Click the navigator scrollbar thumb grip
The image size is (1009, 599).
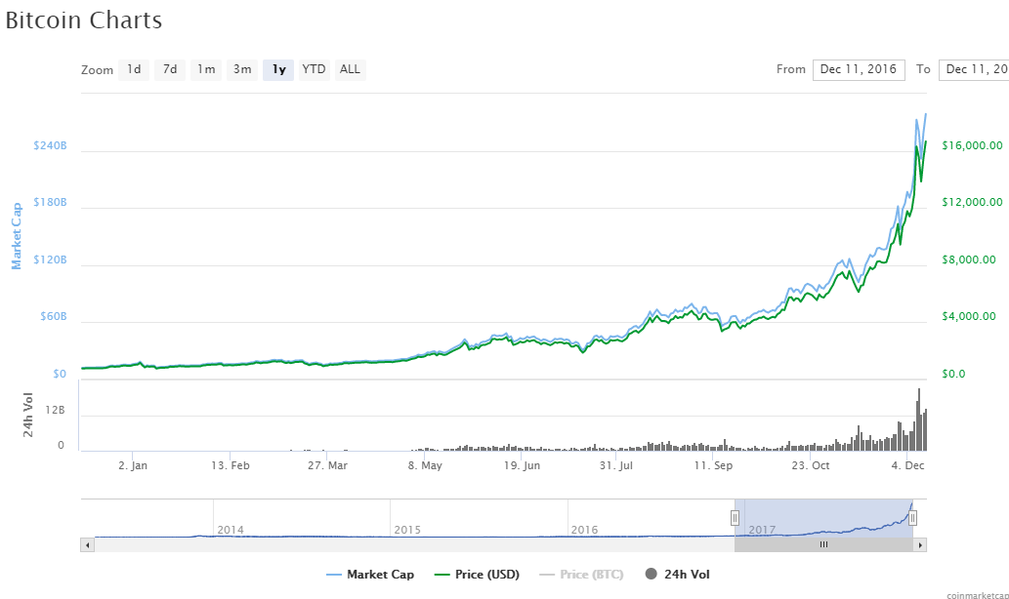click(x=823, y=545)
